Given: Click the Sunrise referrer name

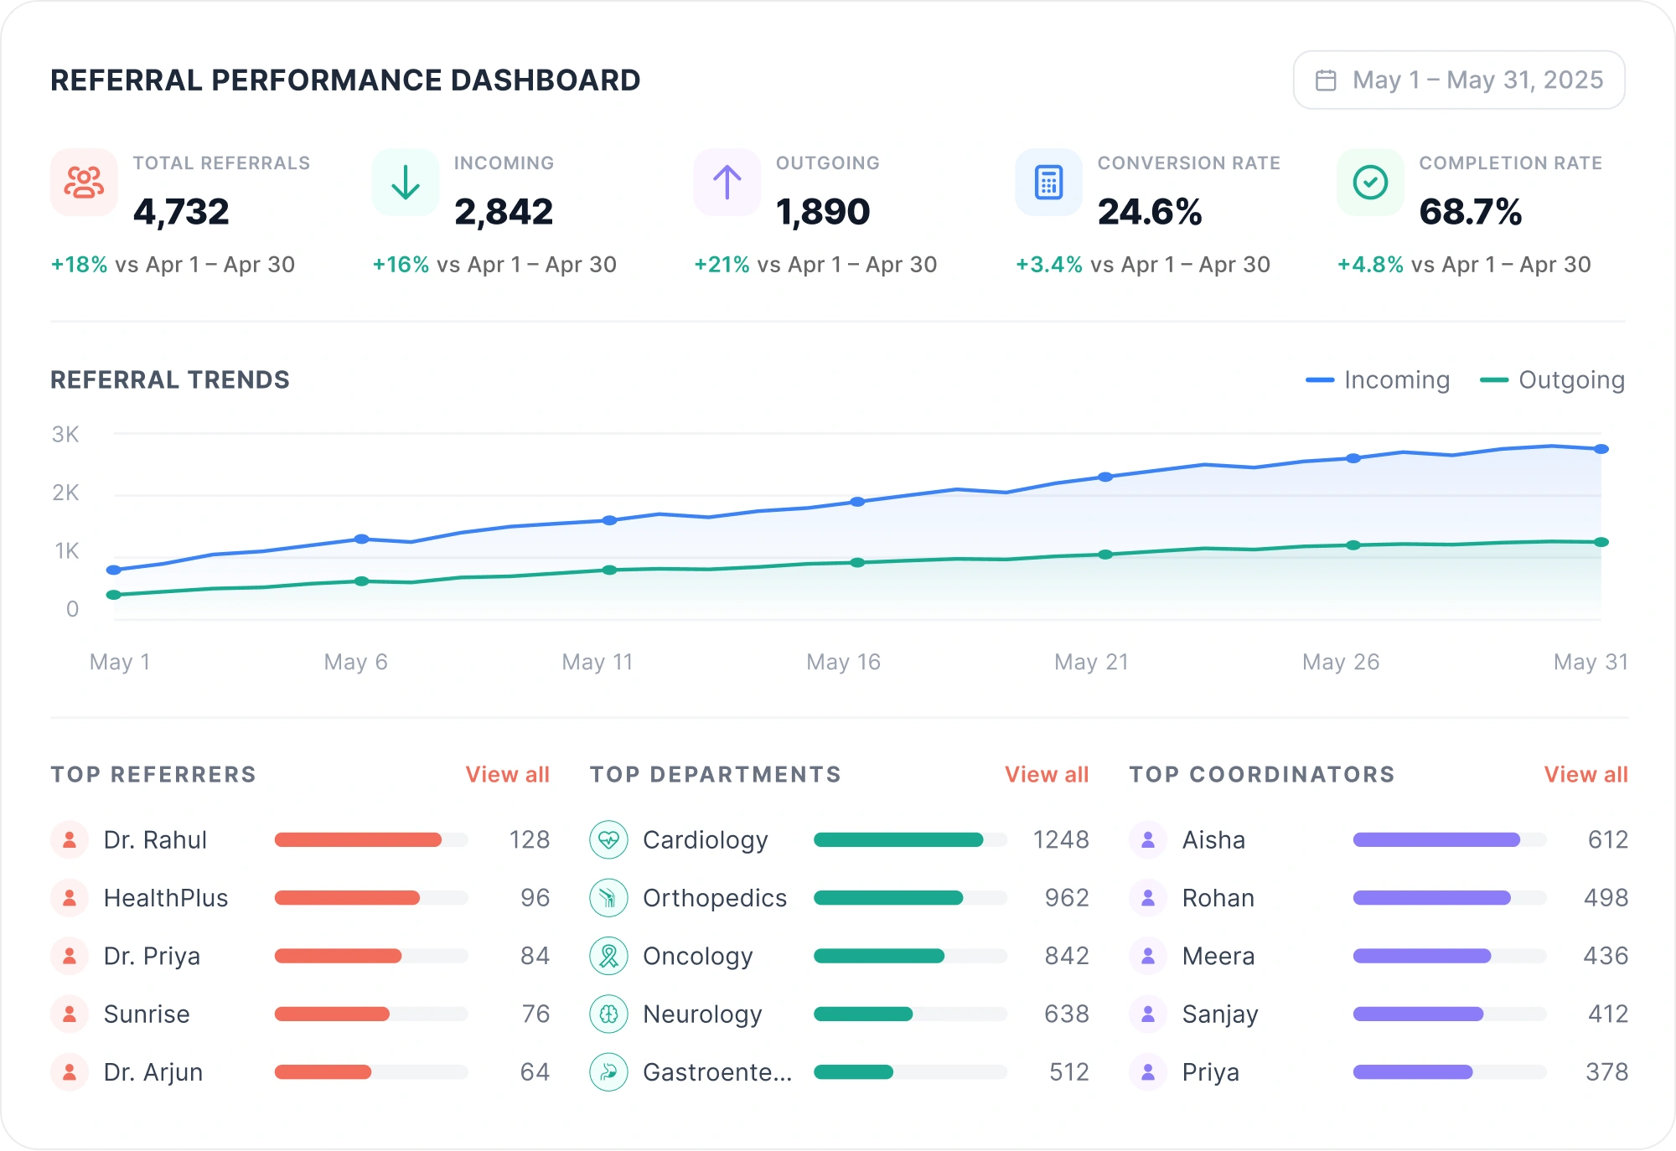Looking at the screenshot, I should tap(147, 1014).
